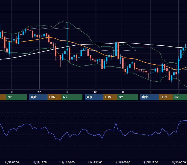
Task: Click NY session block spanning 11/16 00:00
Action: coord(180,97)
